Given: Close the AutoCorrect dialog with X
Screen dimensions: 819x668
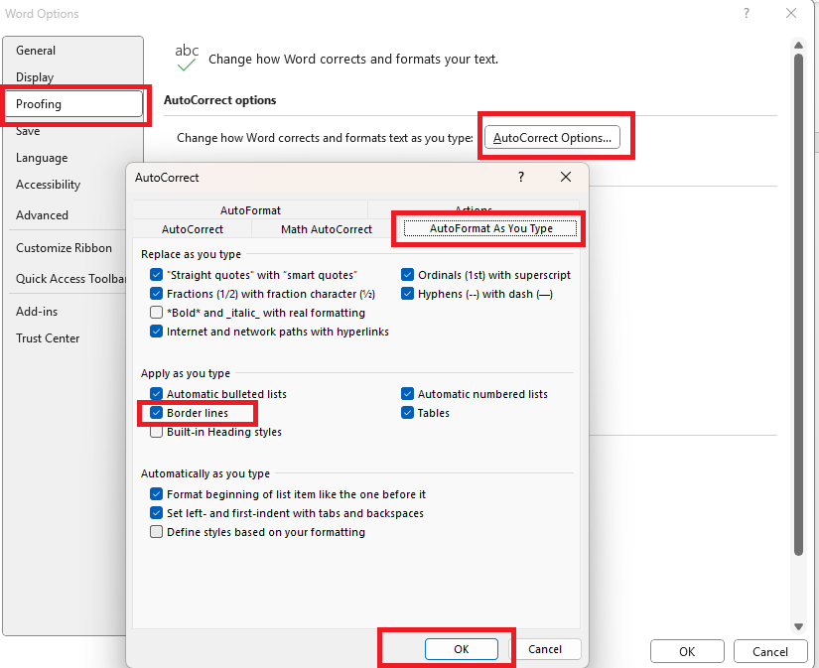Looking at the screenshot, I should click(566, 177).
